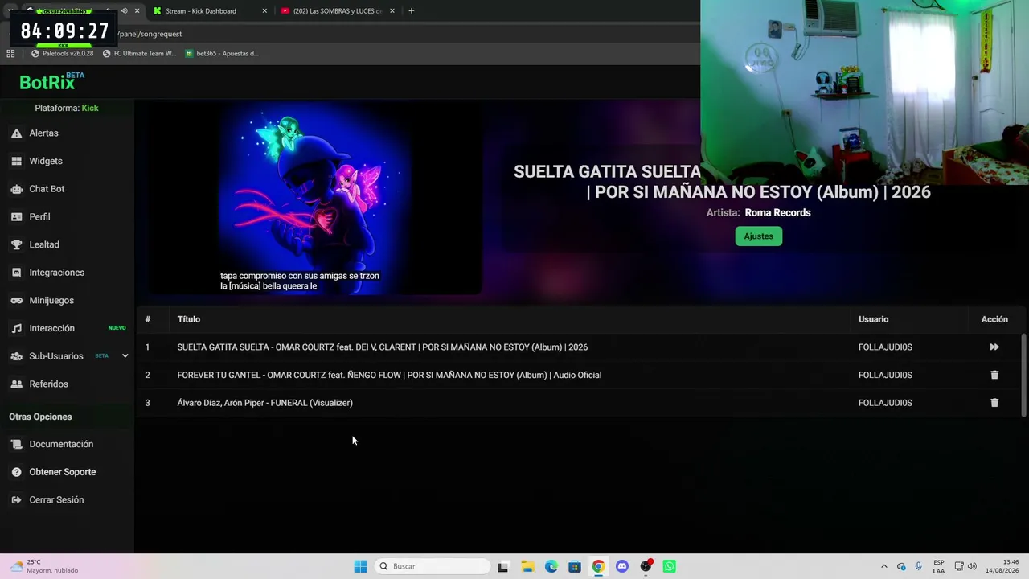Click the album artwork video thumbnail
The width and height of the screenshot is (1029, 579).
(315, 198)
